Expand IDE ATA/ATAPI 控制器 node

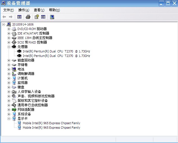tap(9, 33)
